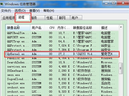
Task: Open the 选项(O) menu
Action: coord(20,11)
